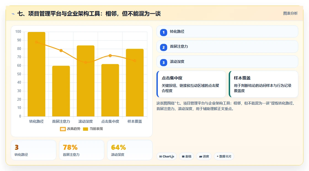Click the 转化路径 x-axis label

click(x=36, y=122)
